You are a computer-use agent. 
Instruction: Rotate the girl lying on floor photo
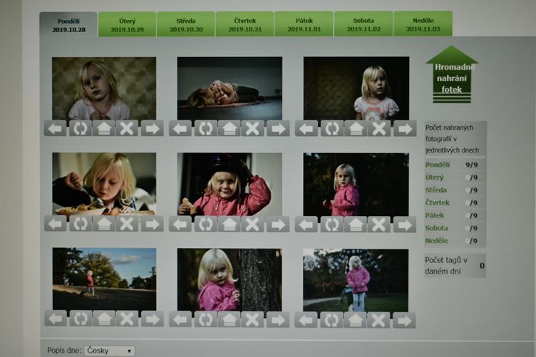point(205,129)
